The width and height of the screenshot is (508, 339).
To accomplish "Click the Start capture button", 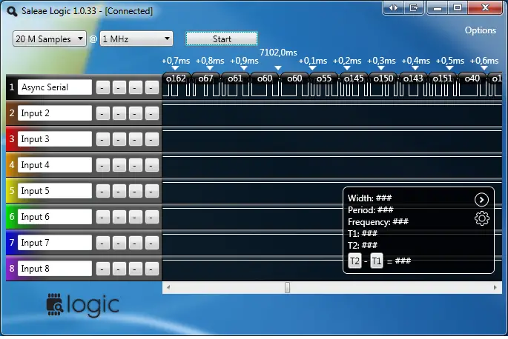I will [222, 38].
